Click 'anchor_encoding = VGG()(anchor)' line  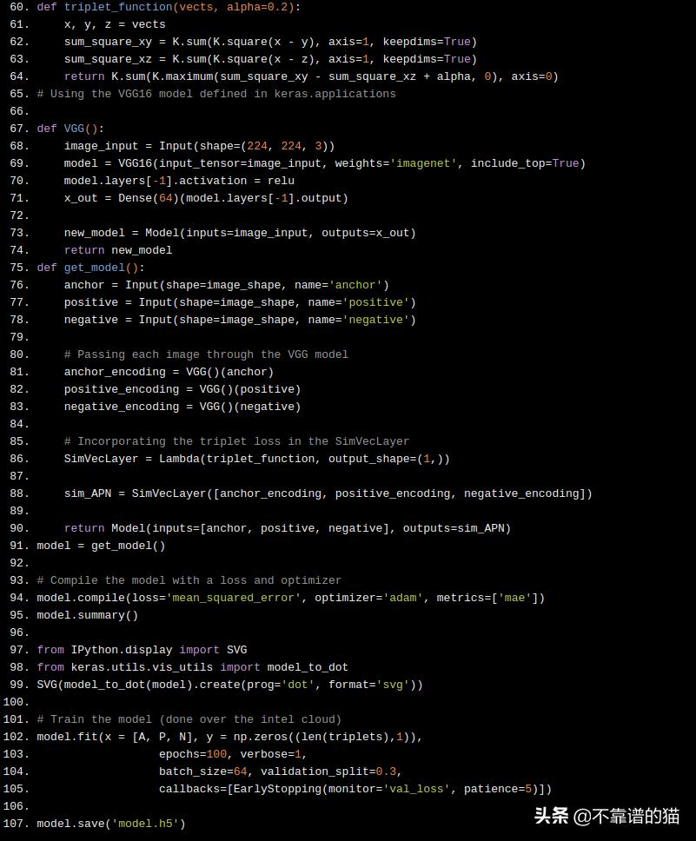(169, 372)
